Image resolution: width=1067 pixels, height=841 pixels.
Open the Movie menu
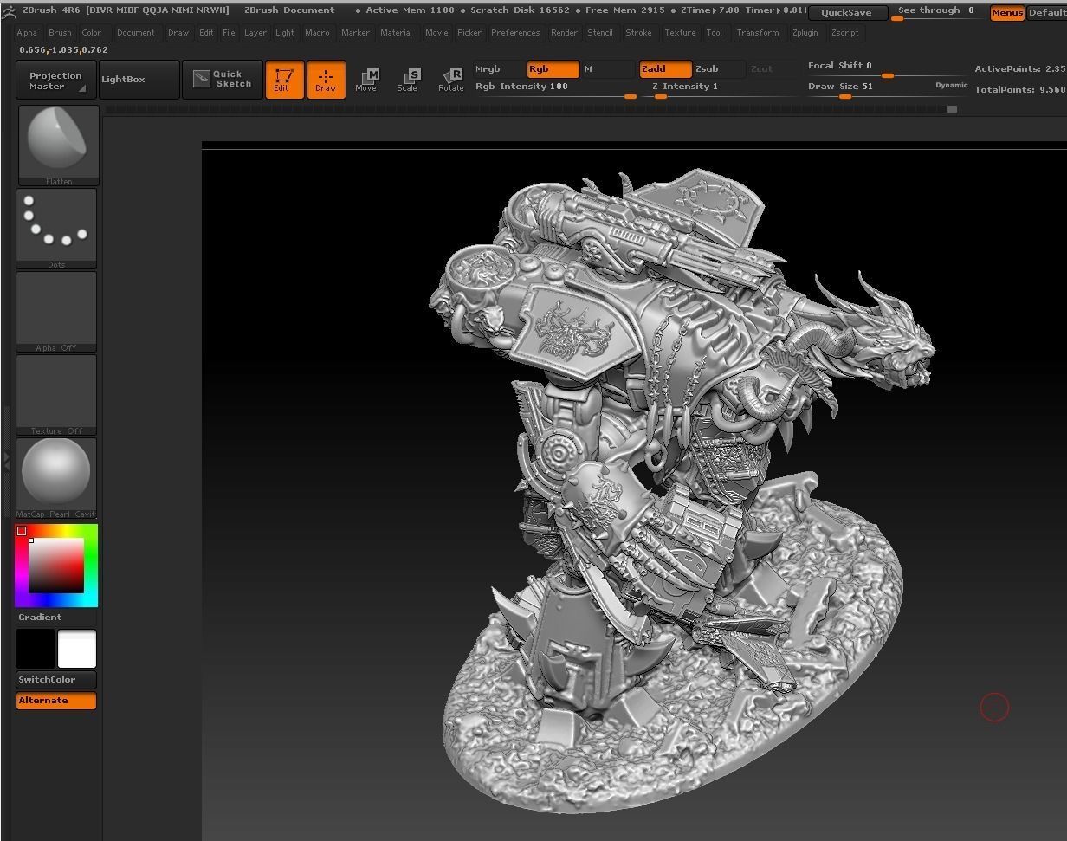tap(436, 33)
